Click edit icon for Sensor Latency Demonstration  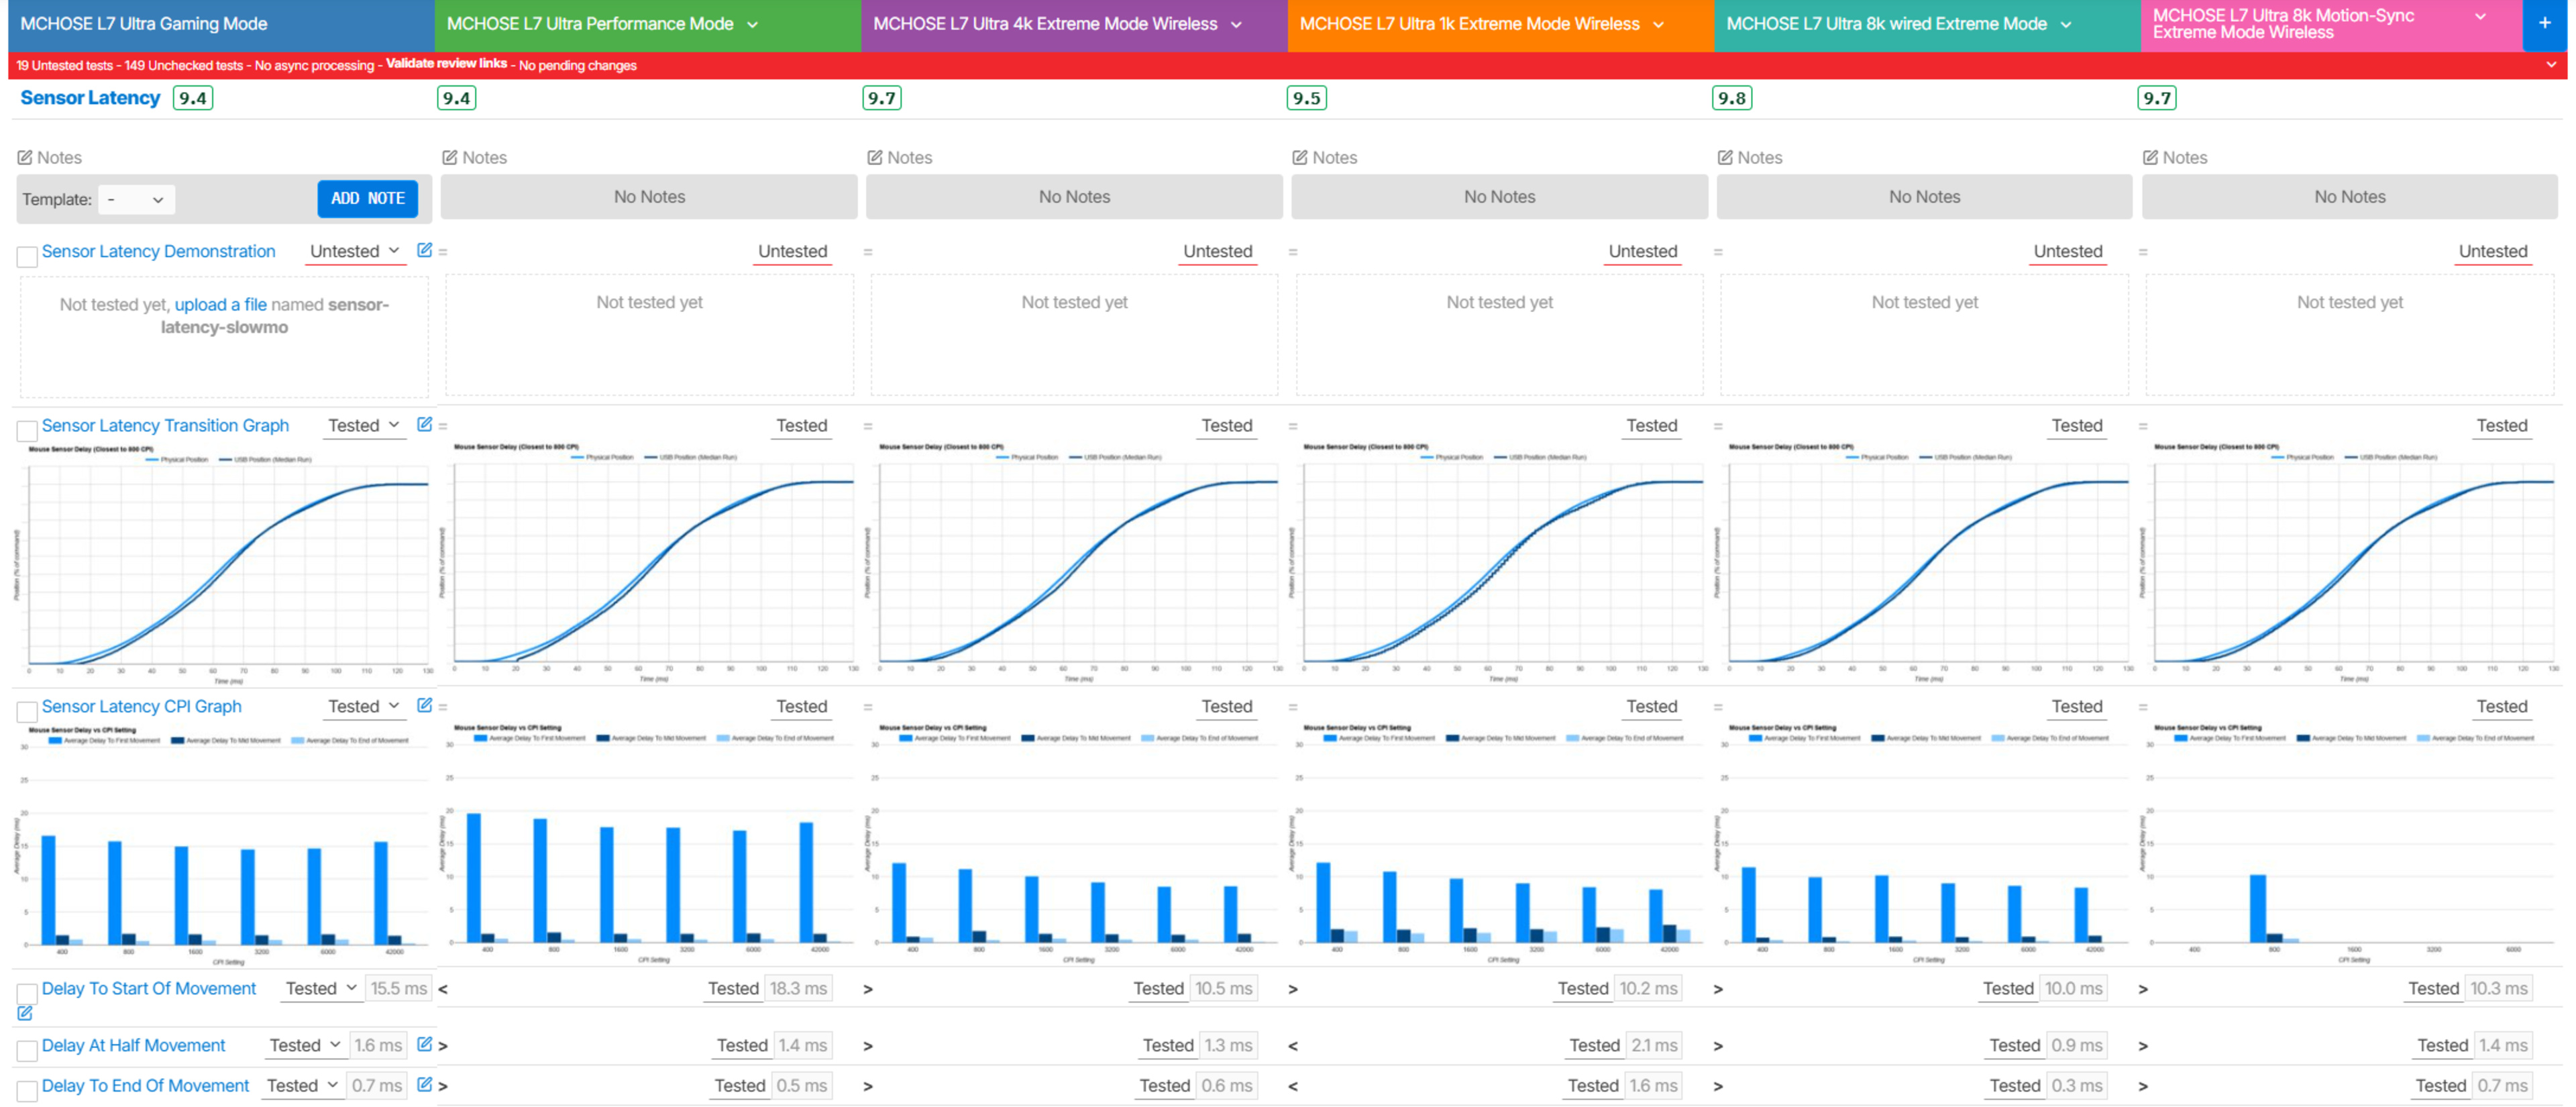coord(424,250)
